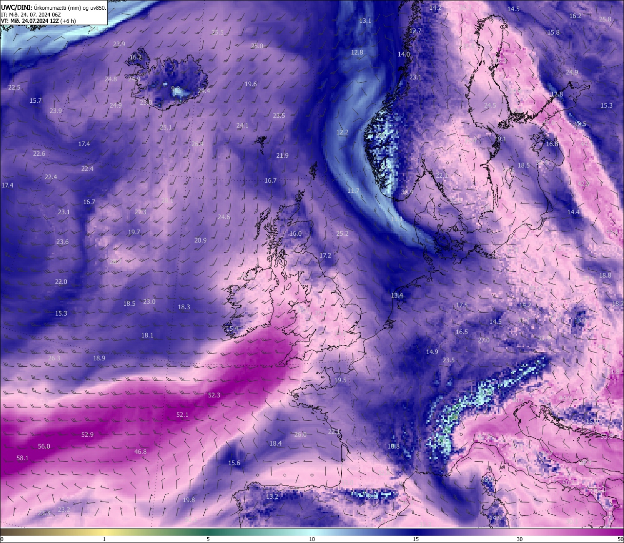Click the 25.8 value label
This screenshot has width=624, height=543.
[x=605, y=19]
